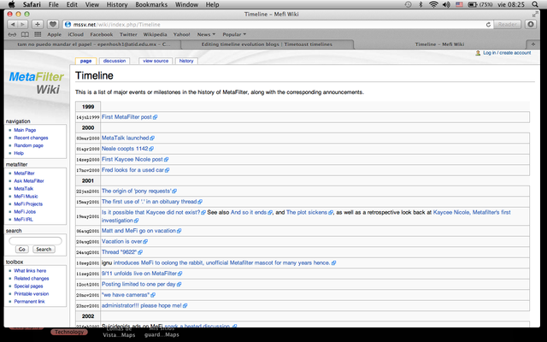Open the File menu
Image resolution: width=547 pixels, height=342 pixels.
(53, 4)
